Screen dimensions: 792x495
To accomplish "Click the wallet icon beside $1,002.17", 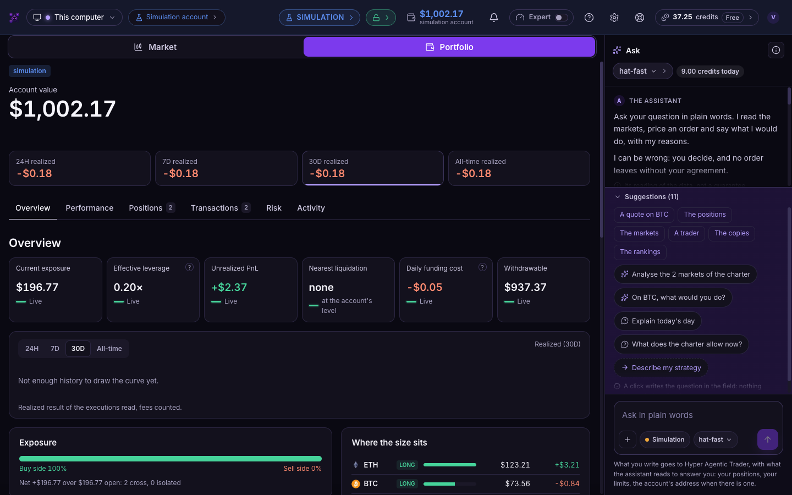I will (411, 18).
